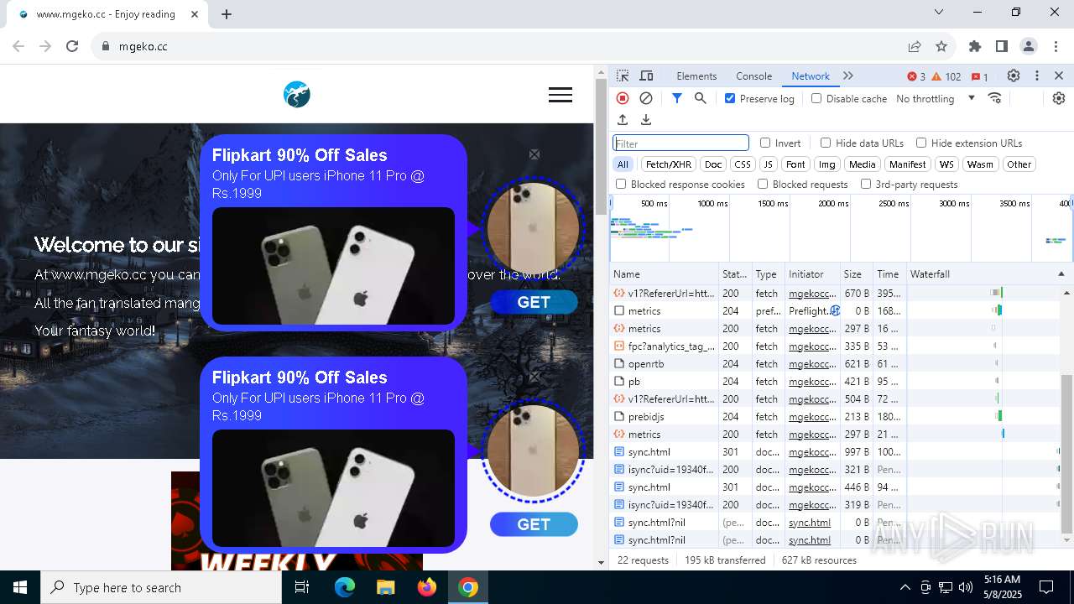Check 3rd-party requests checkbox
1074x604 pixels.
[x=865, y=184]
